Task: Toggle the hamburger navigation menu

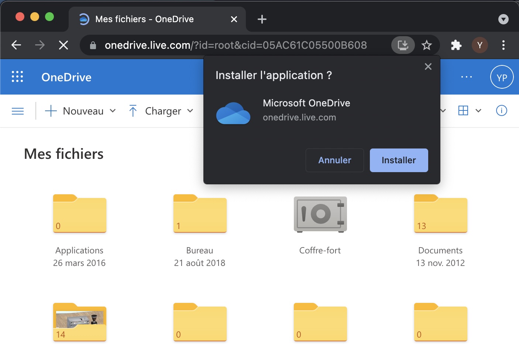Action: pyautogui.click(x=18, y=111)
